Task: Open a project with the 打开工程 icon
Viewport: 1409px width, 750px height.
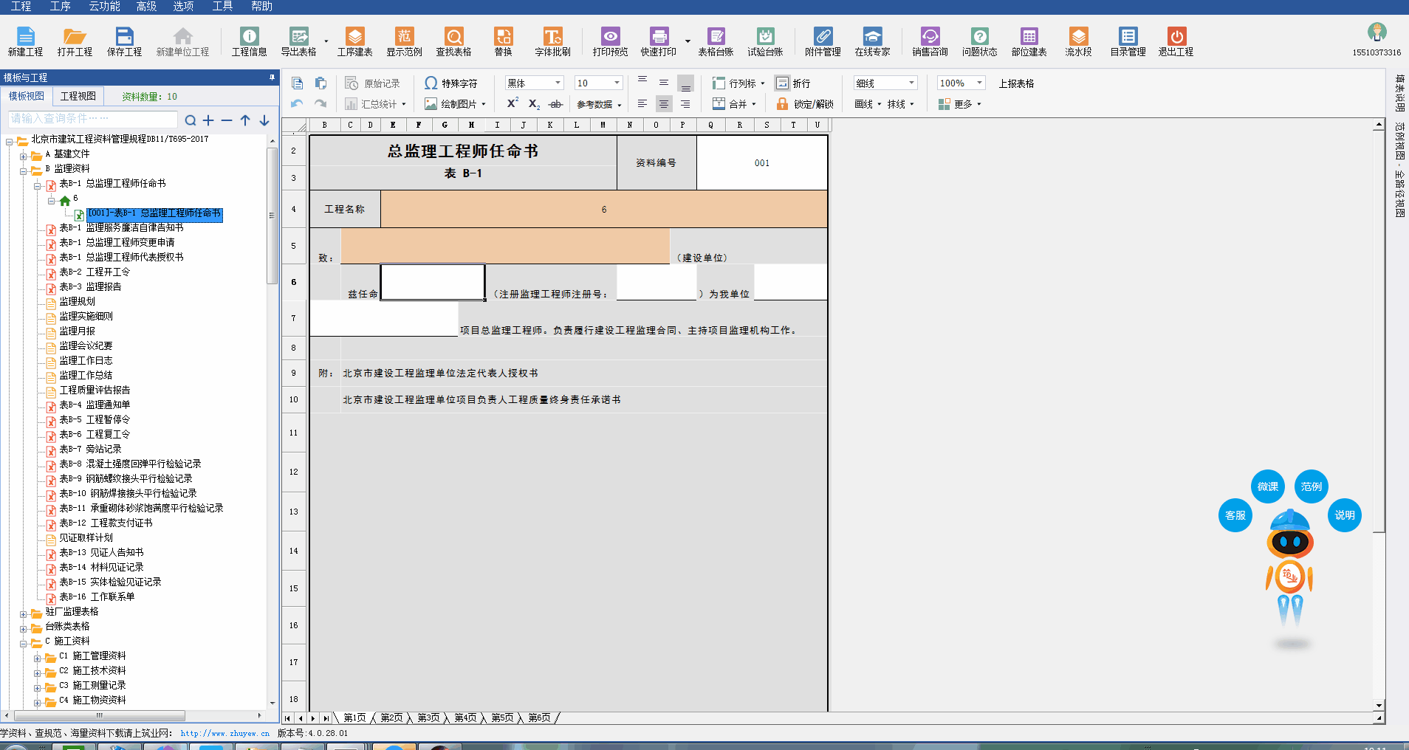Action: tap(74, 41)
